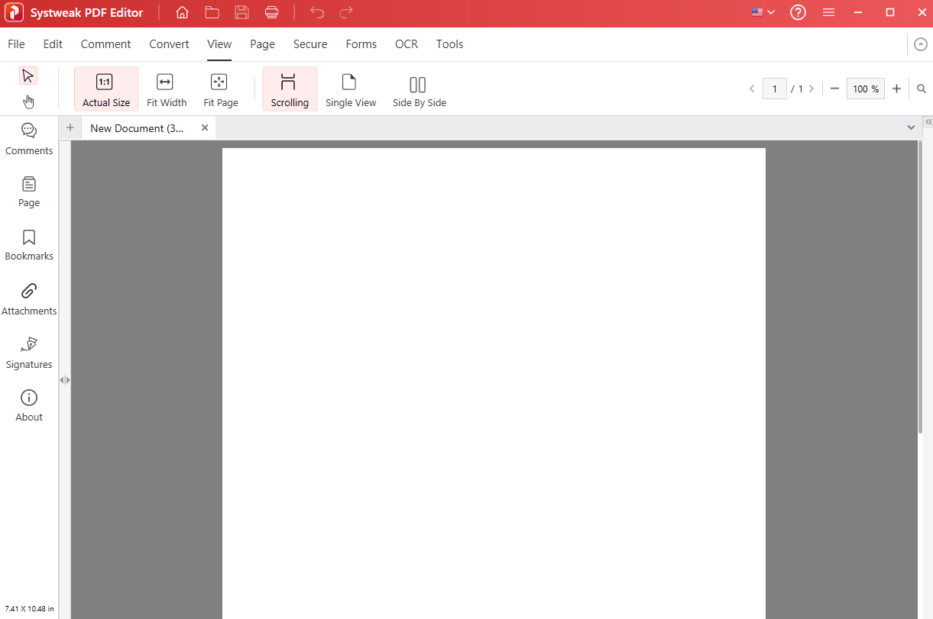Click the page number input field
The image size is (933, 619).
774,89
